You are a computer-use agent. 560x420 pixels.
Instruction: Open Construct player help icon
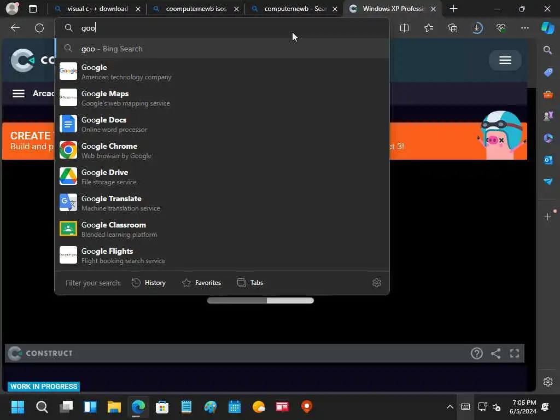click(x=476, y=354)
